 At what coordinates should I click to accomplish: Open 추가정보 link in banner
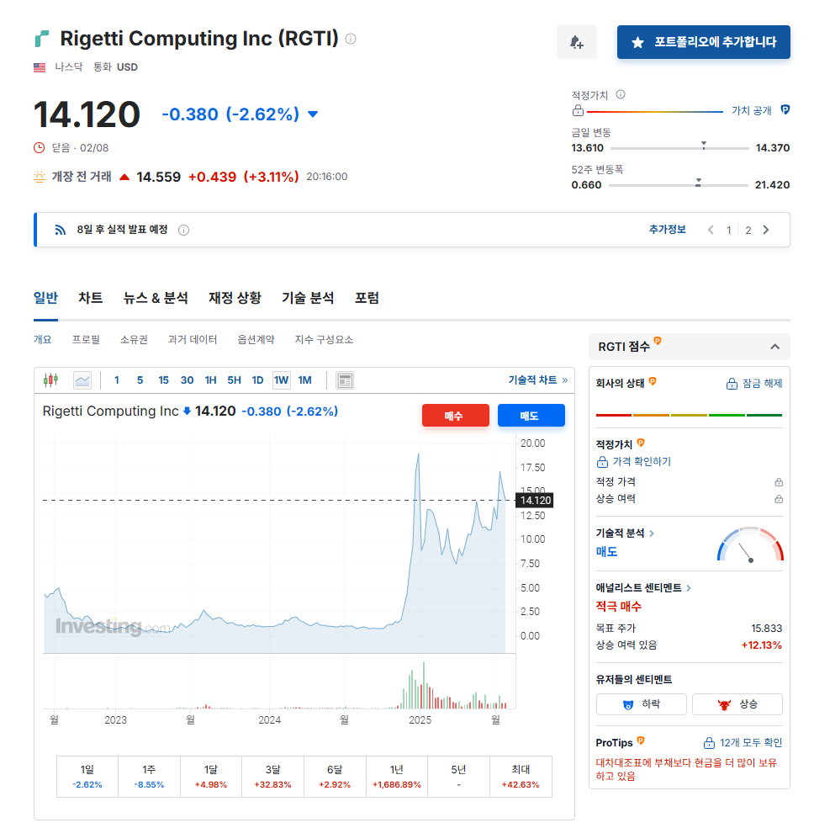[x=668, y=230]
